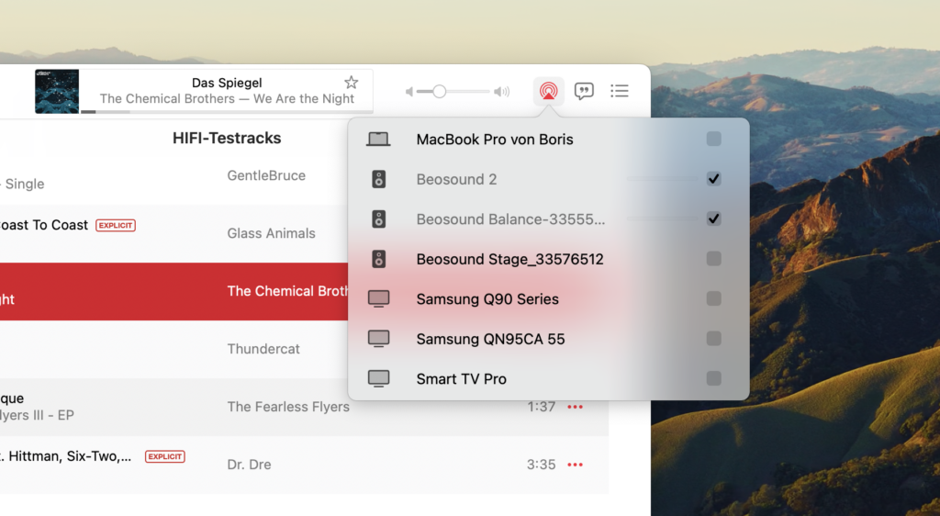Favorite Das Spiegel with the star icon

pyautogui.click(x=352, y=82)
